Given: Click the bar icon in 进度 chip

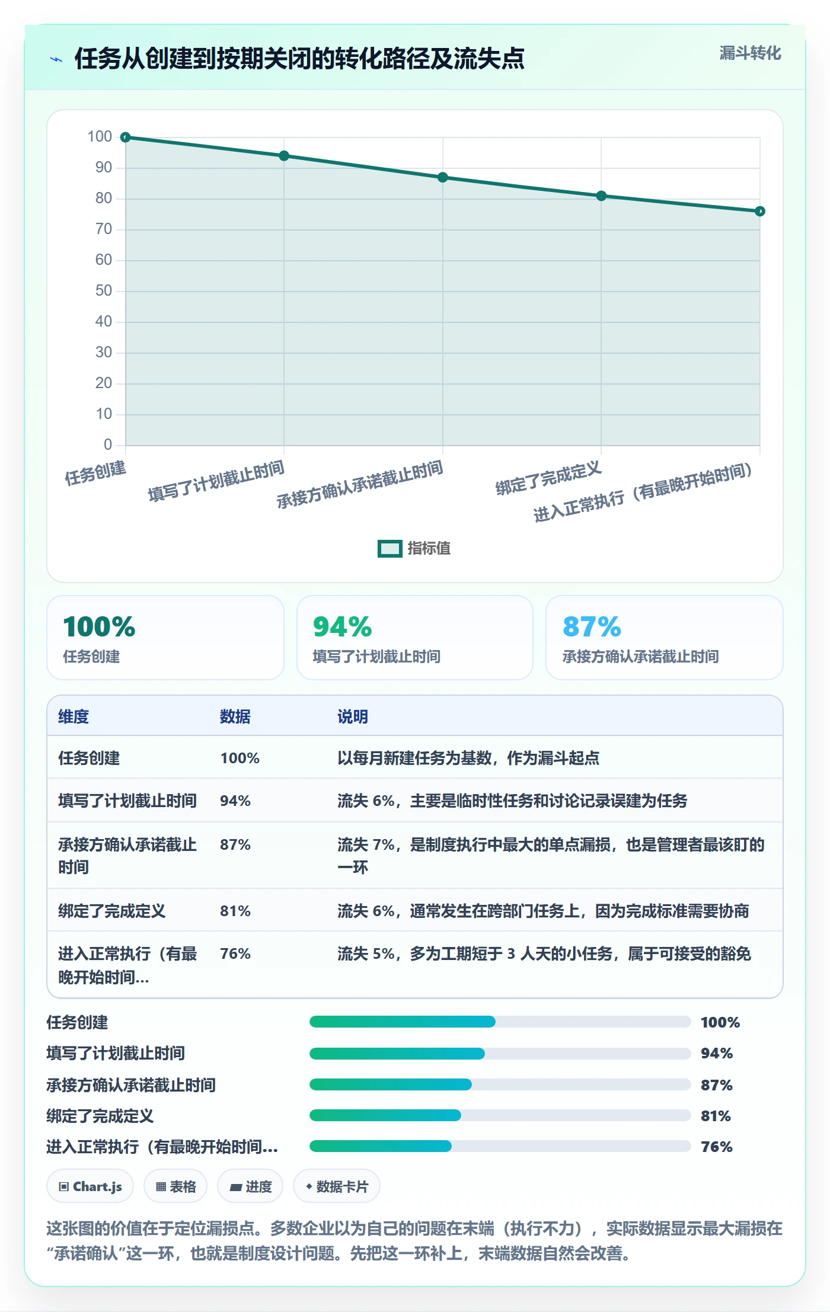Looking at the screenshot, I should [235, 1187].
